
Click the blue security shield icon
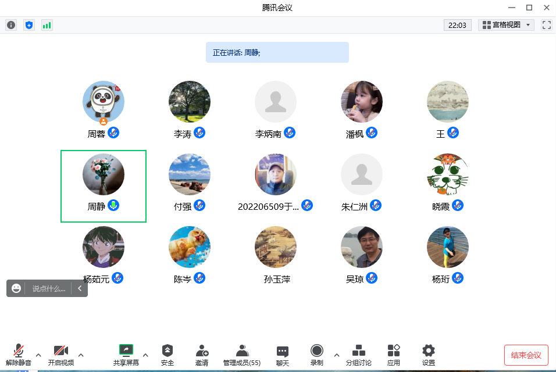click(x=29, y=25)
